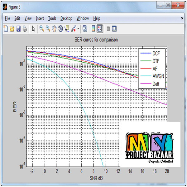Activate the Pan hand tool
Image resolution: width=187 pixels, height=187 pixels.
tap(54, 29)
